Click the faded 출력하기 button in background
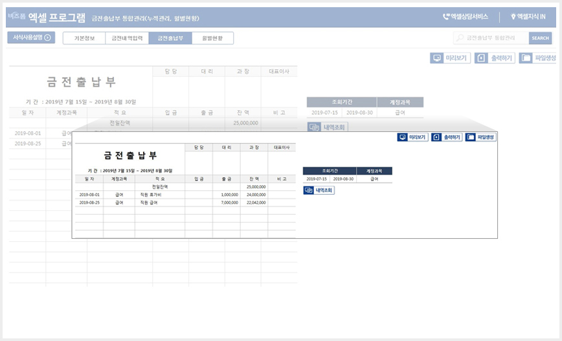This screenshot has width=562, height=341. click(x=495, y=58)
